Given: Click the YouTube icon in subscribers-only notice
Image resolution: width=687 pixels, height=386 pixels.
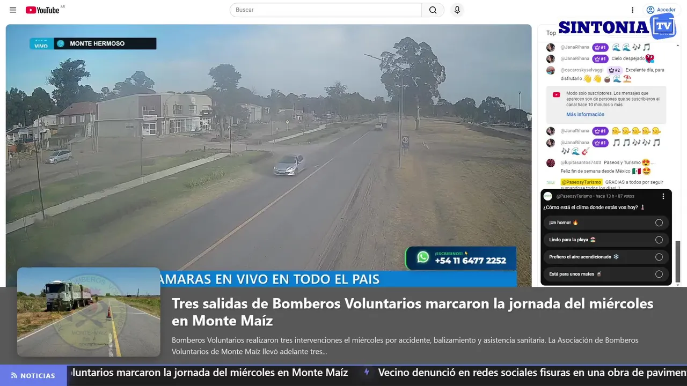Looking at the screenshot, I should [x=557, y=95].
